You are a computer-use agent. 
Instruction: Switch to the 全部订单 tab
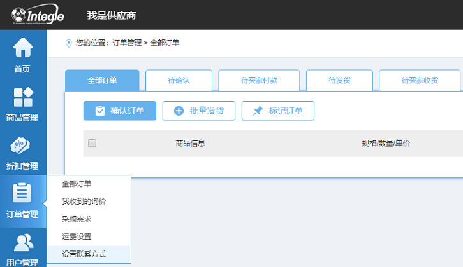tap(102, 81)
